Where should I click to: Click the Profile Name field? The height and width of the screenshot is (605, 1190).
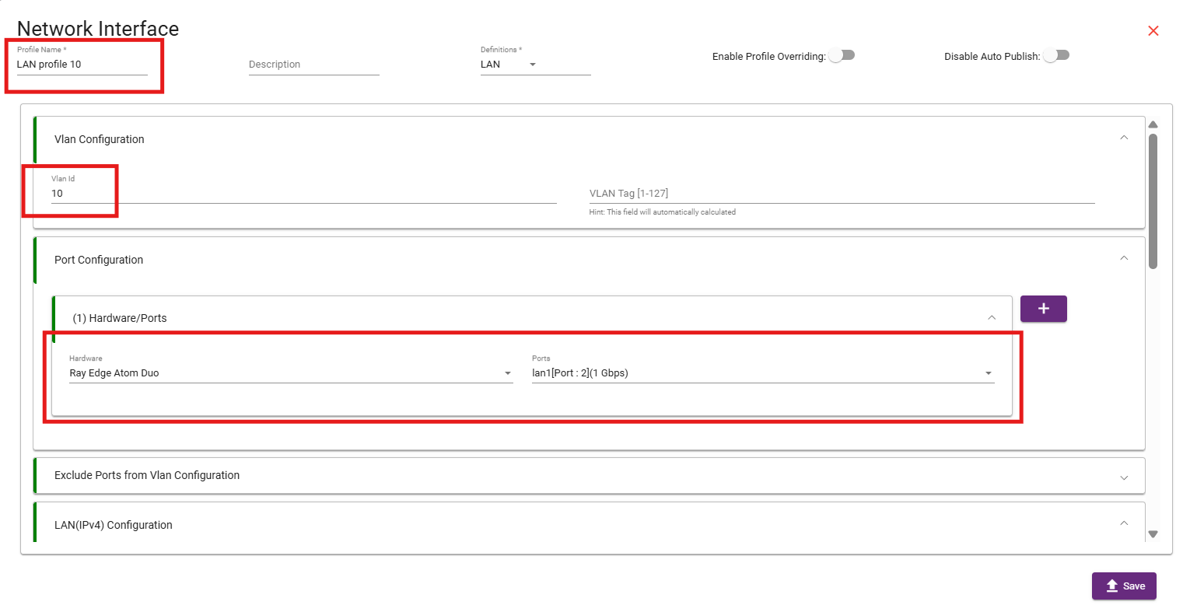[82, 65]
